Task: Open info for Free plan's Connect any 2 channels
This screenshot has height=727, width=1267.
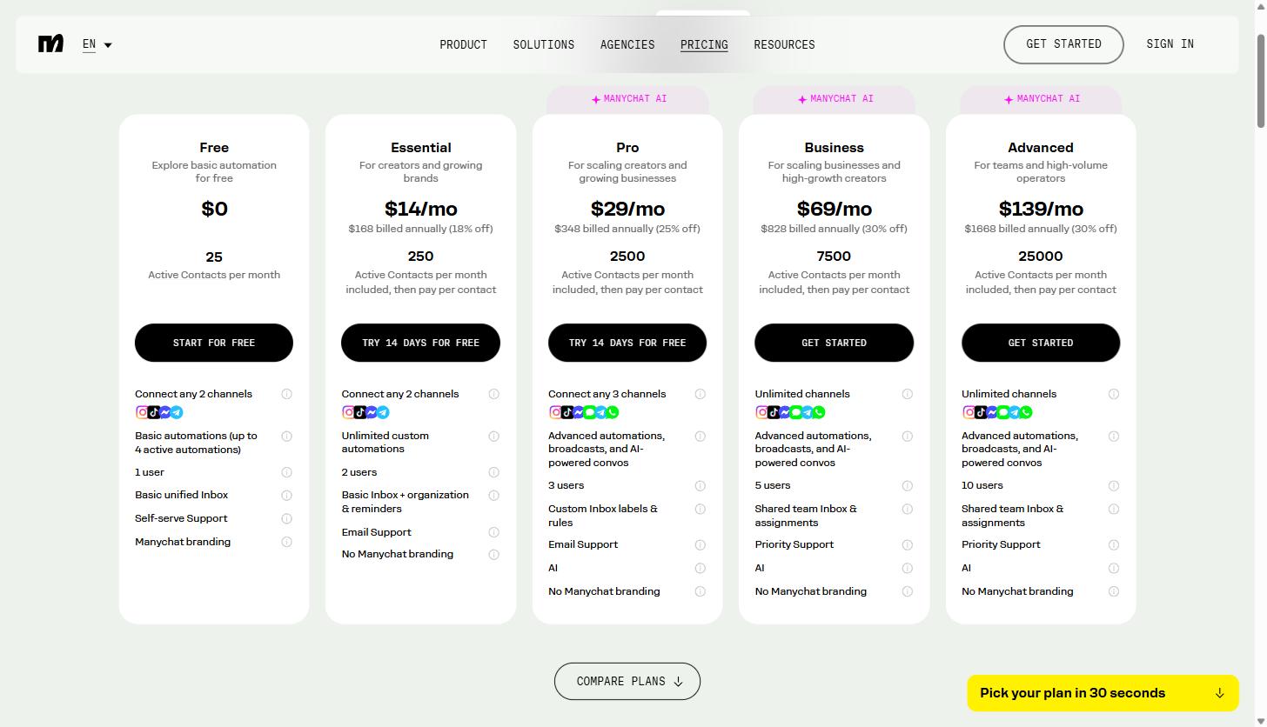Action: 286,394
